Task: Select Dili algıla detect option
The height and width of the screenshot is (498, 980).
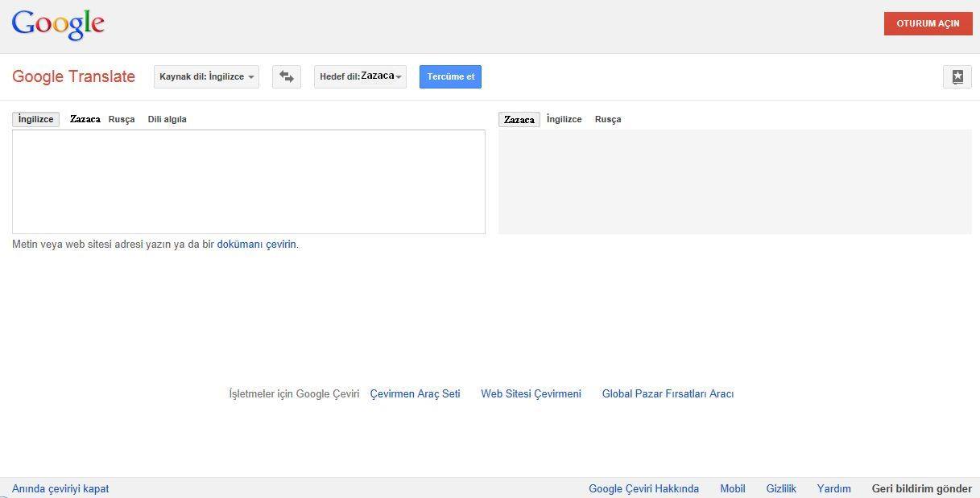Action: click(167, 119)
